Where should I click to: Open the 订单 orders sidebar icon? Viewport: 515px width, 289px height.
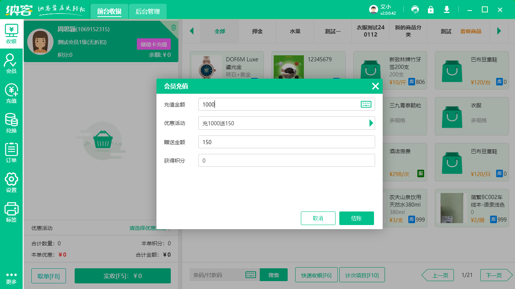[x=11, y=153]
